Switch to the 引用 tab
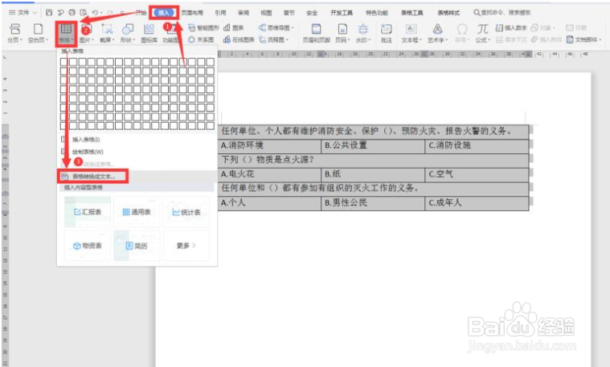Image resolution: width=610 pixels, height=367 pixels. tap(220, 12)
